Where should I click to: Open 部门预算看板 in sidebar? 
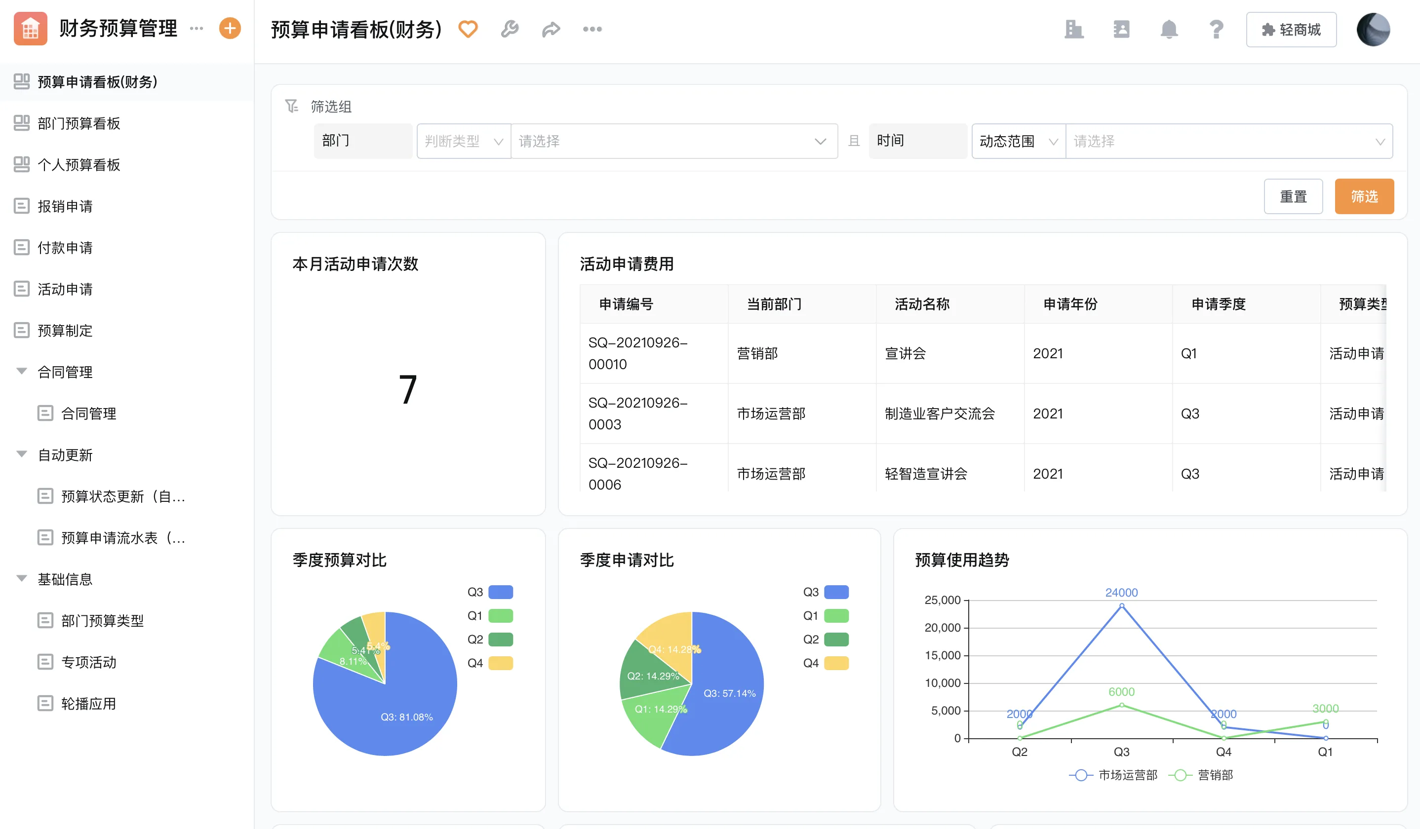[79, 123]
